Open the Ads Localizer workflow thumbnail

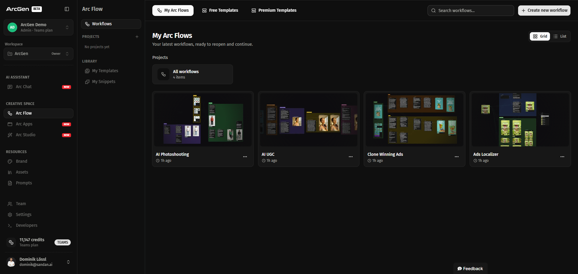pyautogui.click(x=520, y=120)
